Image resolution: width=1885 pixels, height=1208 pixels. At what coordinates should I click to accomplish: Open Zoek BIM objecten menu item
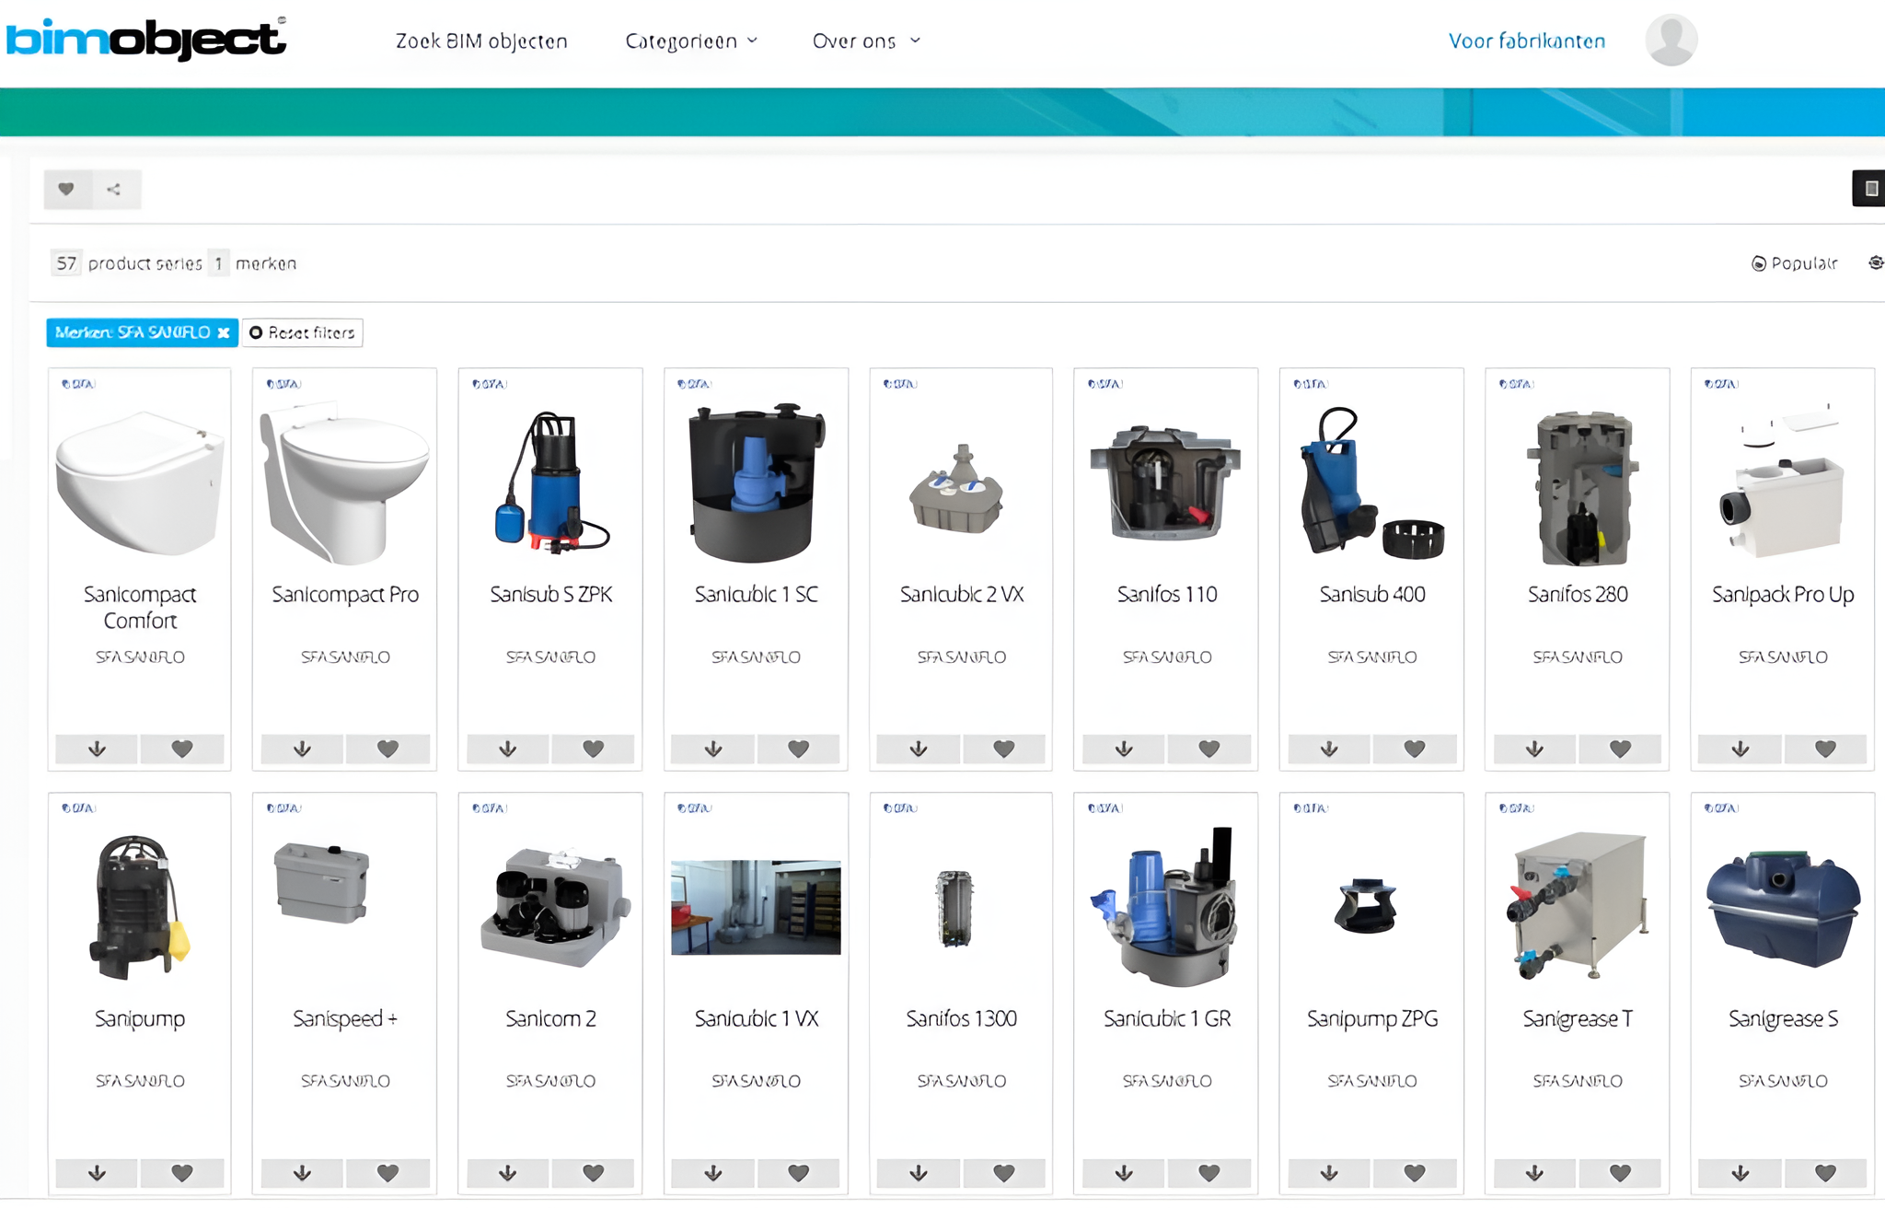(x=481, y=41)
